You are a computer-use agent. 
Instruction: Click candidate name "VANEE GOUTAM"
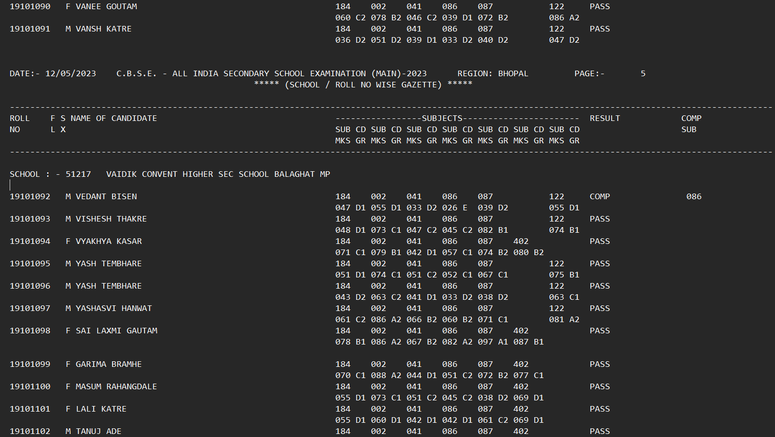click(106, 7)
